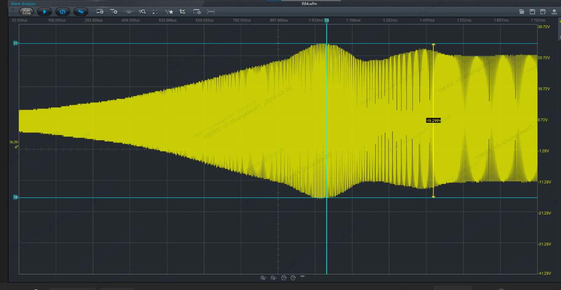Image resolution: width=561 pixels, height=290 pixels.
Task: Select the waveform favorite star icon
Action: pos(169,12)
